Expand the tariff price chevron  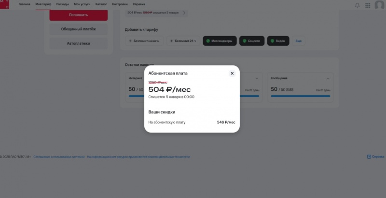click(184, 12)
